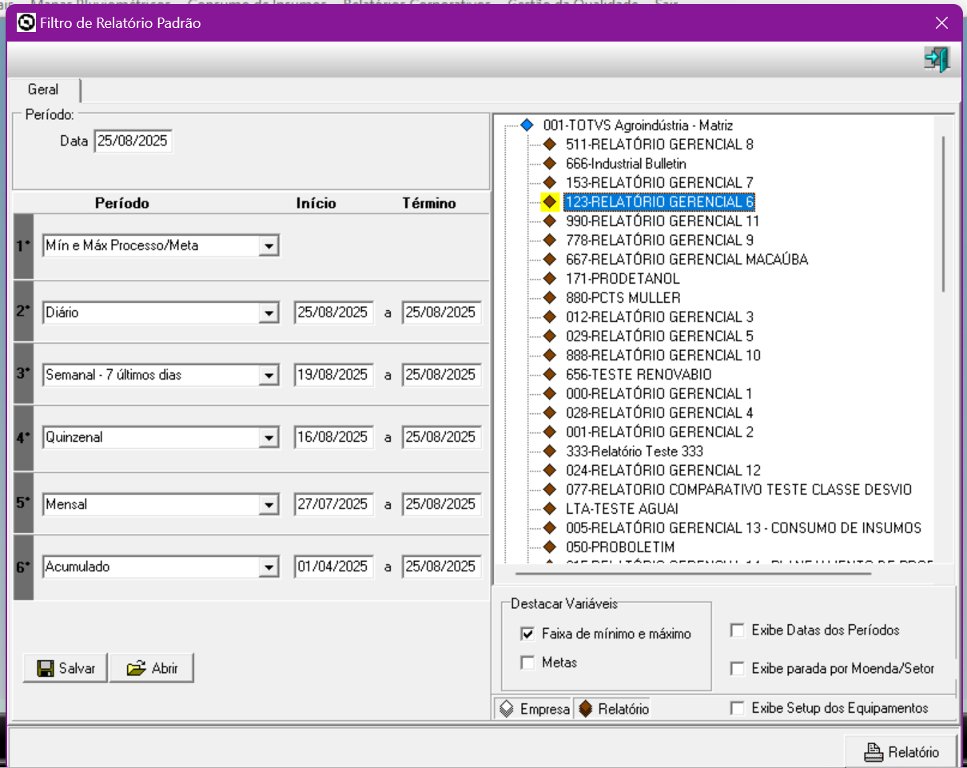The image size is (967, 768).
Task: Click the diamond icon beside 778-RELATÓRIO GERENCIAL 9
Action: coord(550,241)
